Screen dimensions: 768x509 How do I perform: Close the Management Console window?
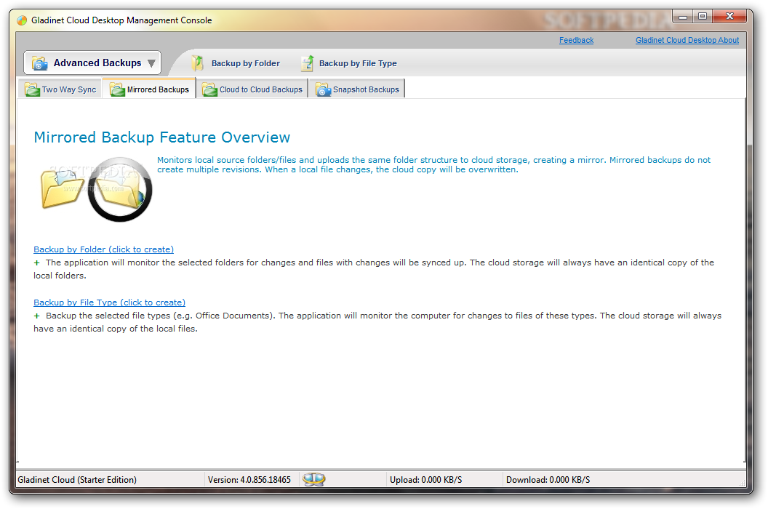click(x=729, y=17)
